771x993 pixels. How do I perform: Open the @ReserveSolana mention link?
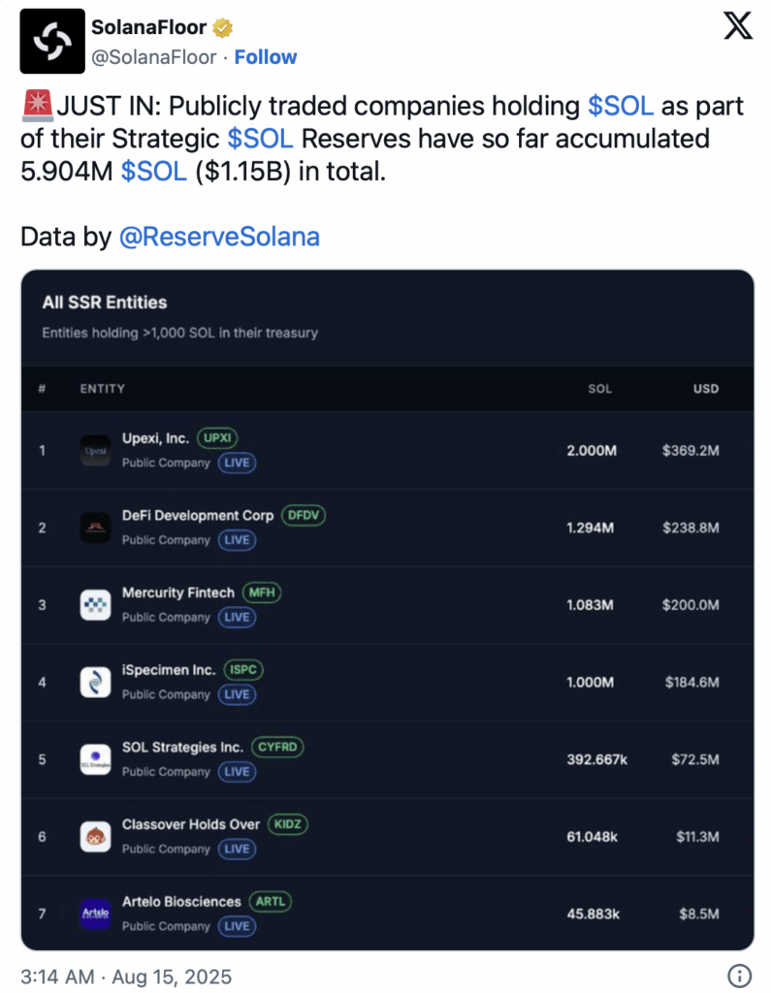point(219,237)
